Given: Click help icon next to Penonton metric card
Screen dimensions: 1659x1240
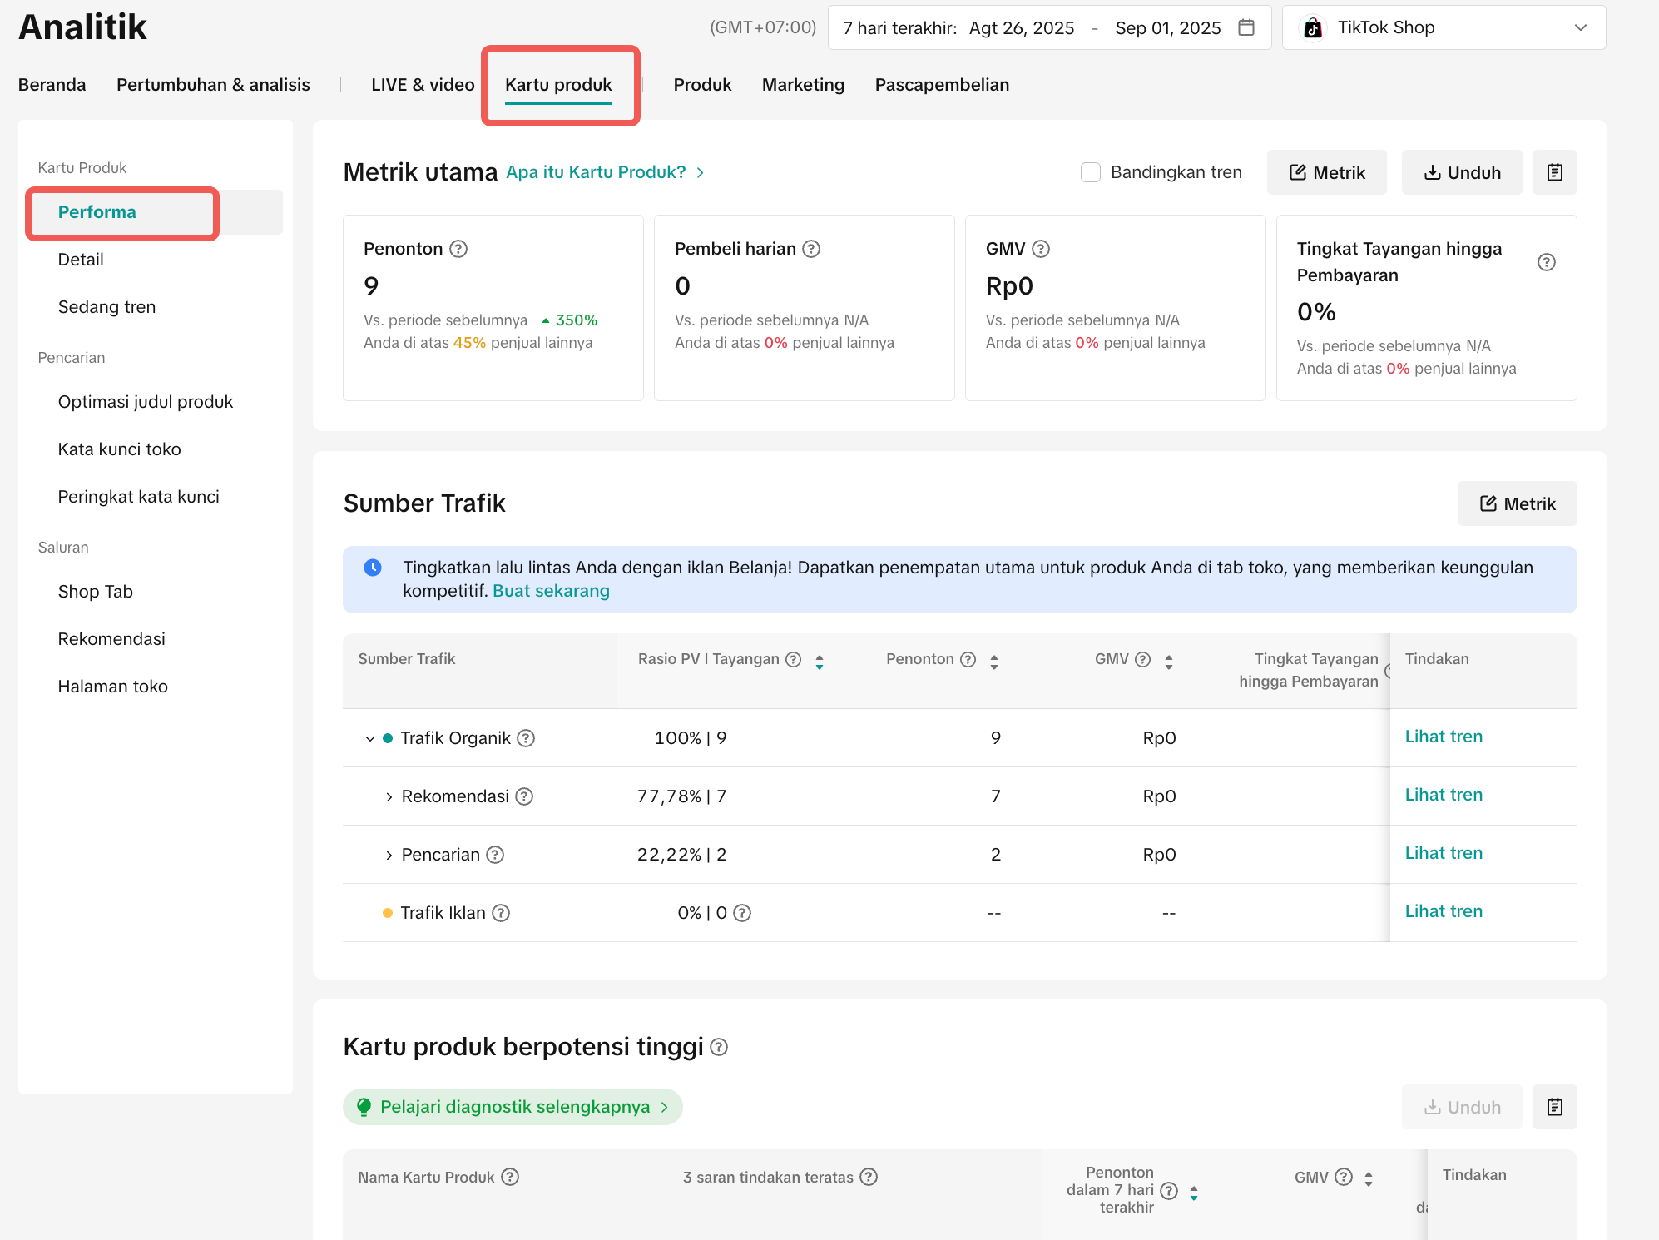Looking at the screenshot, I should [x=458, y=249].
